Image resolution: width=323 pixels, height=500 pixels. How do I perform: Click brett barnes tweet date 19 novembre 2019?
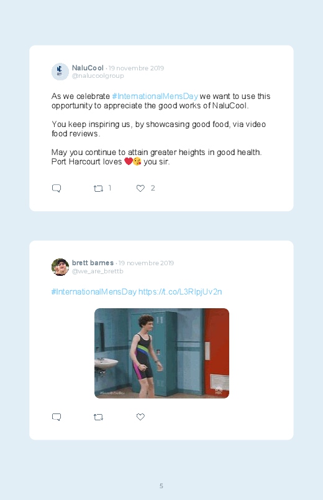pos(146,263)
